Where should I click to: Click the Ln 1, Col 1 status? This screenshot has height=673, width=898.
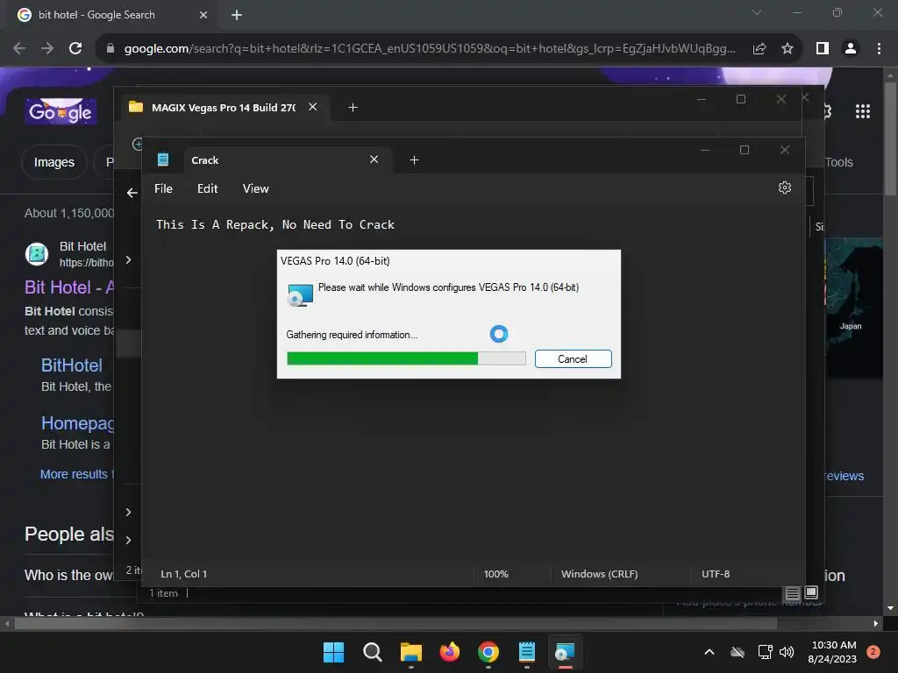coord(184,573)
